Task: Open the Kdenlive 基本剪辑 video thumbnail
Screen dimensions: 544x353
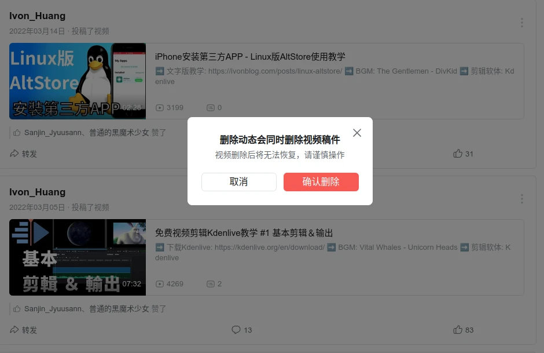Action: pyautogui.click(x=78, y=257)
